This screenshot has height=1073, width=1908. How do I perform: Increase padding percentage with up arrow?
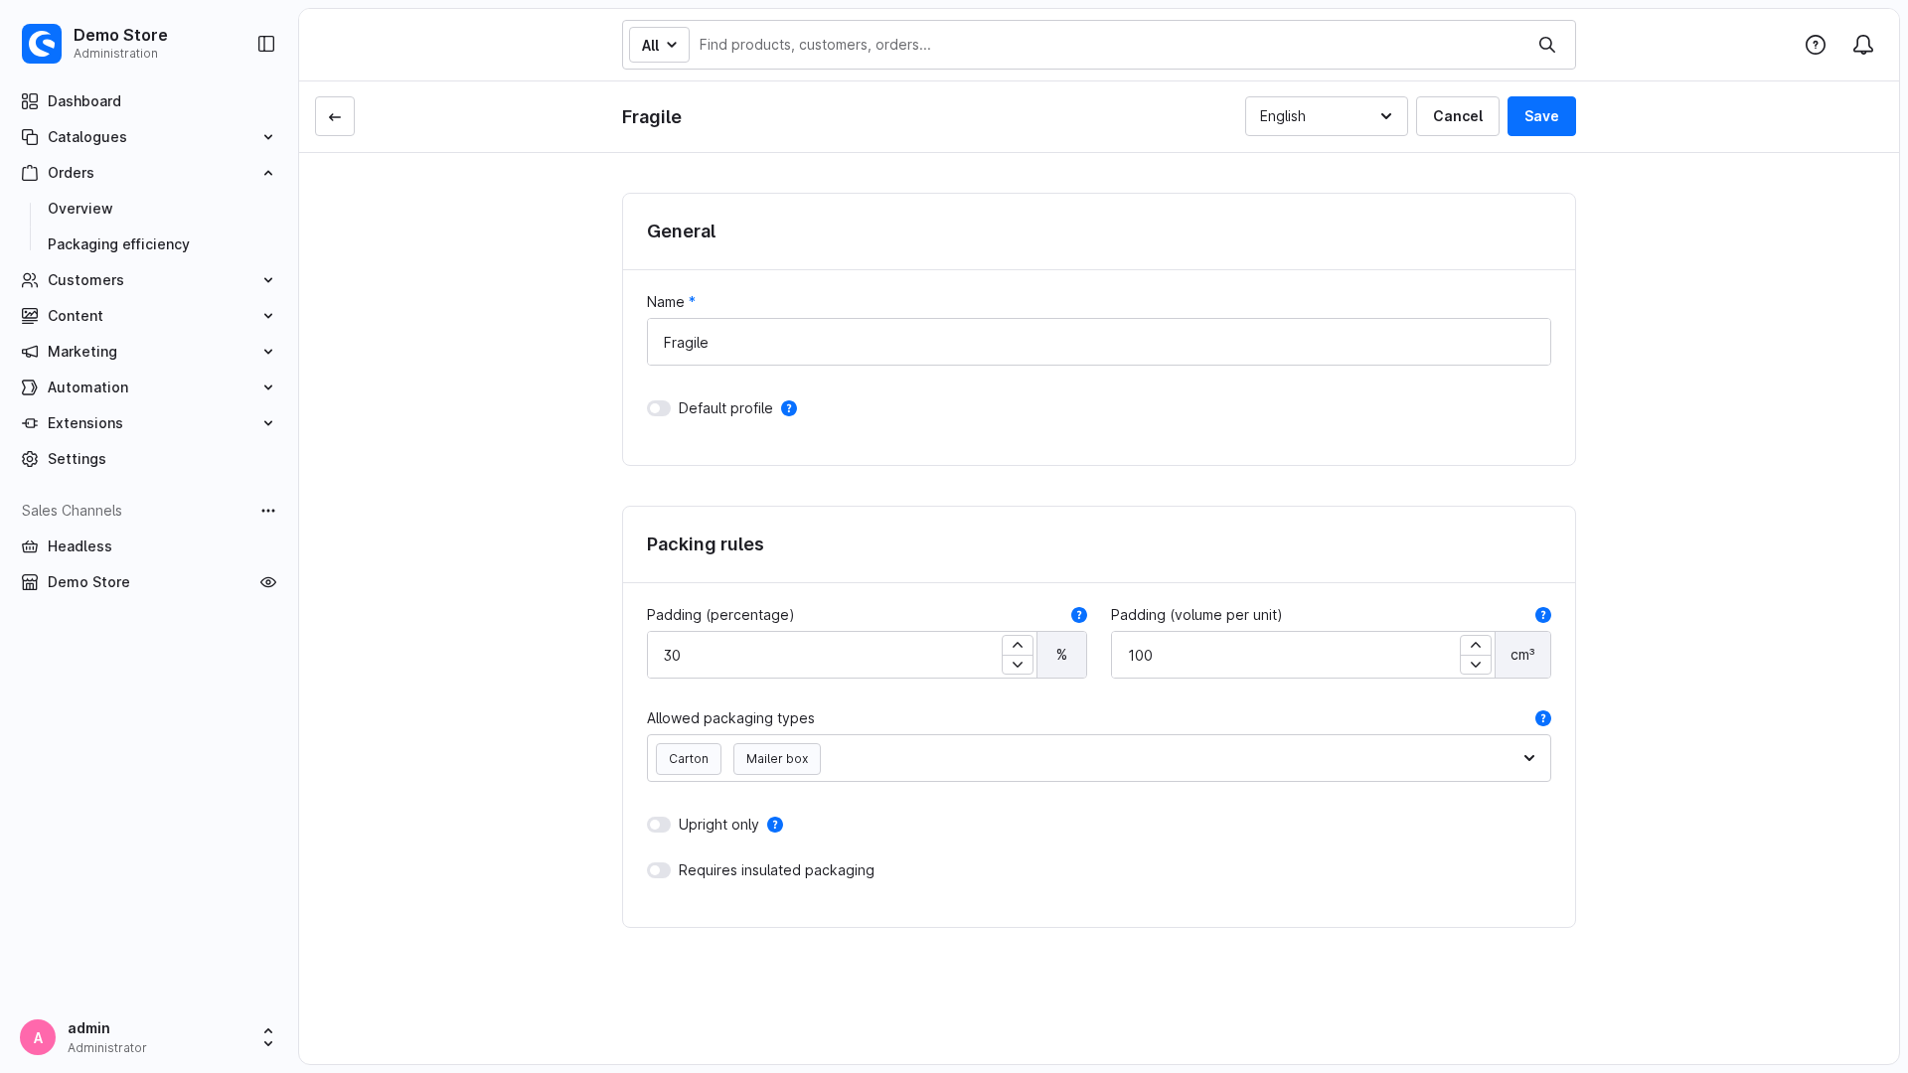tap(1018, 646)
